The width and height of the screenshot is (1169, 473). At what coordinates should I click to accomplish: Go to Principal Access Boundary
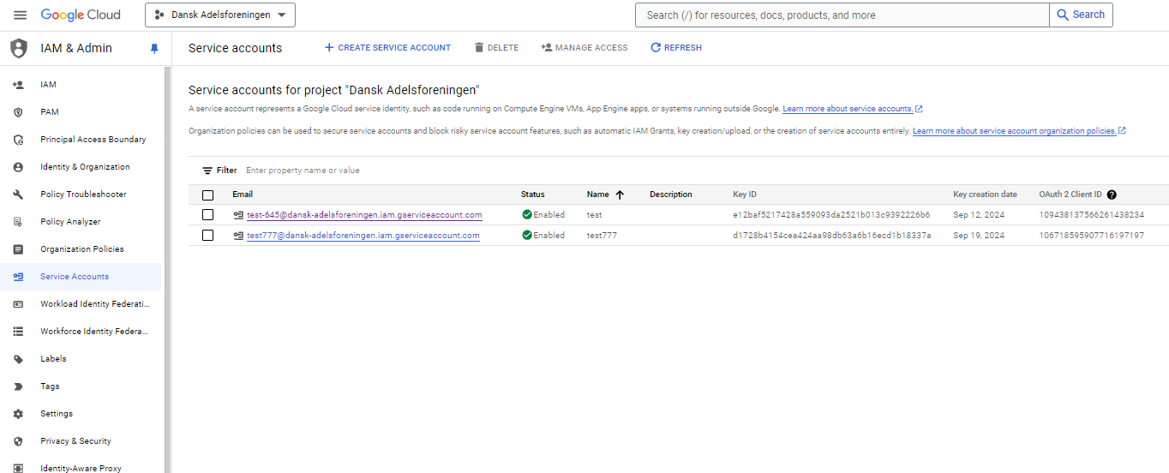tap(93, 140)
